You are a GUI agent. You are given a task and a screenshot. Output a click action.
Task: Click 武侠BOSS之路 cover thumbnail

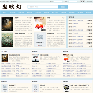pyautogui.click(x=35, y=58)
